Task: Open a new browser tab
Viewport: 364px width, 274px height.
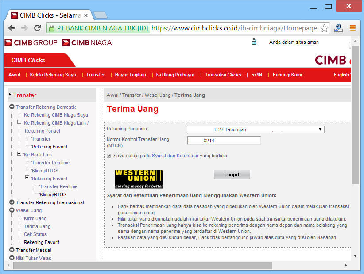Action: tap(100, 15)
